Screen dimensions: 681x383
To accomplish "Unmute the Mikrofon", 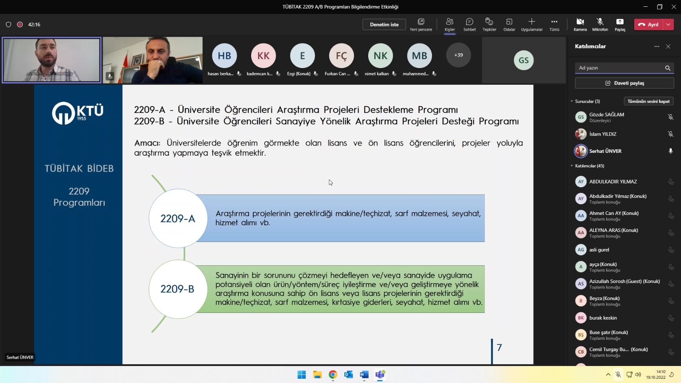I will tap(600, 22).
